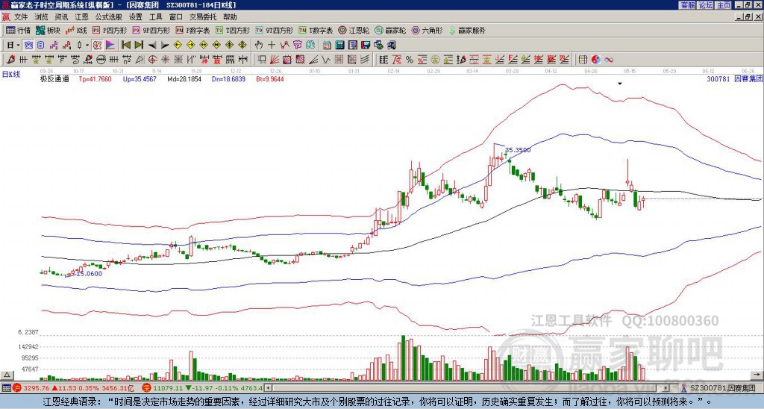Select the angle lines drawing tool

point(313,60)
